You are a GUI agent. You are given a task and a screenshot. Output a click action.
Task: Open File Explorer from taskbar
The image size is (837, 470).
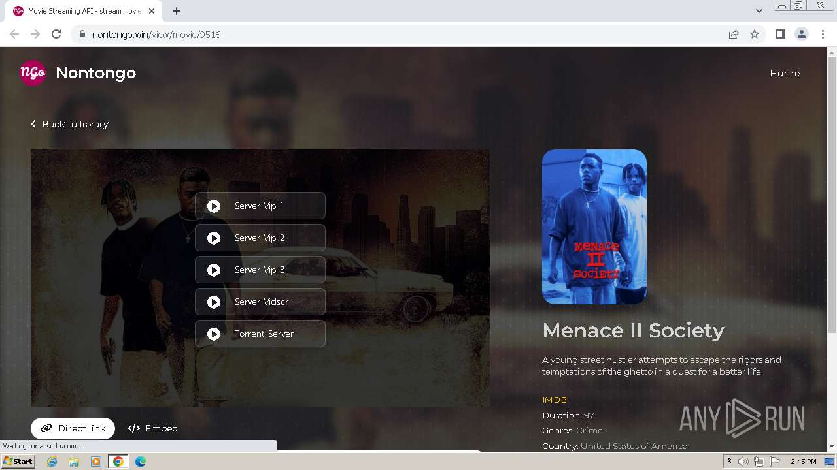(74, 462)
